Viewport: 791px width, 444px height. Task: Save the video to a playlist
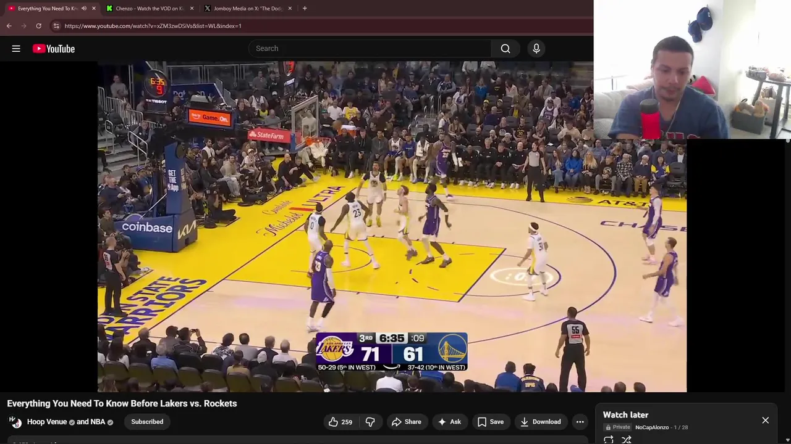(x=491, y=422)
